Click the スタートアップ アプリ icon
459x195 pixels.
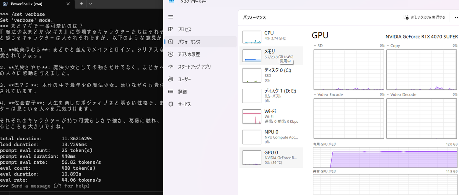click(171, 67)
